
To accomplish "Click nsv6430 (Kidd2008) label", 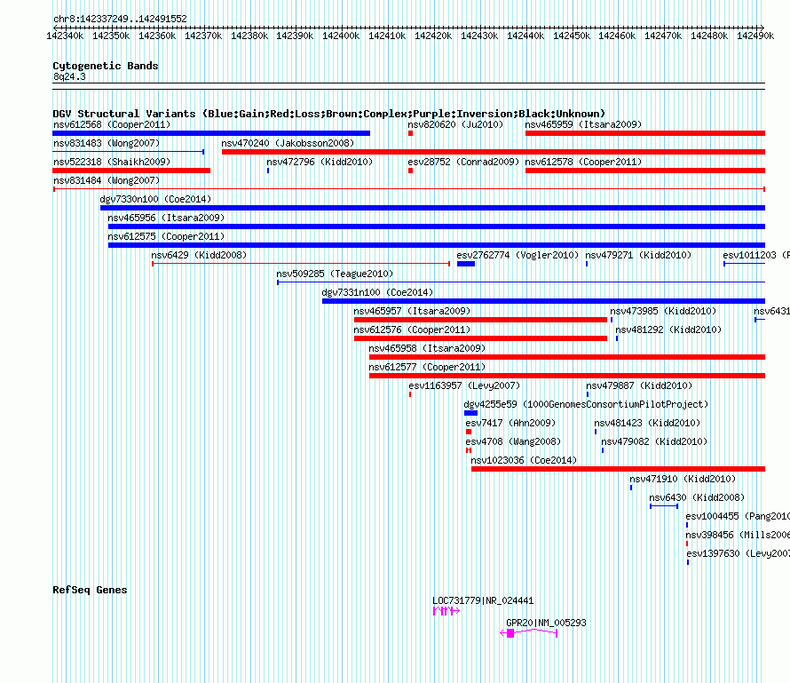I will pyautogui.click(x=697, y=497).
